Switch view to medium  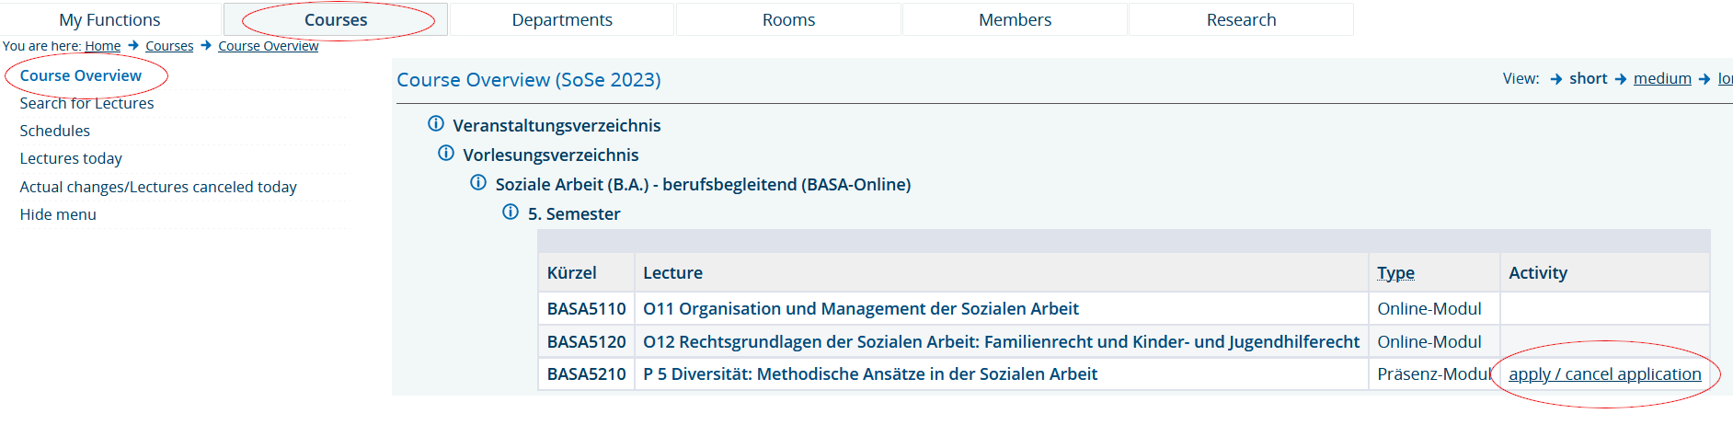point(1662,78)
